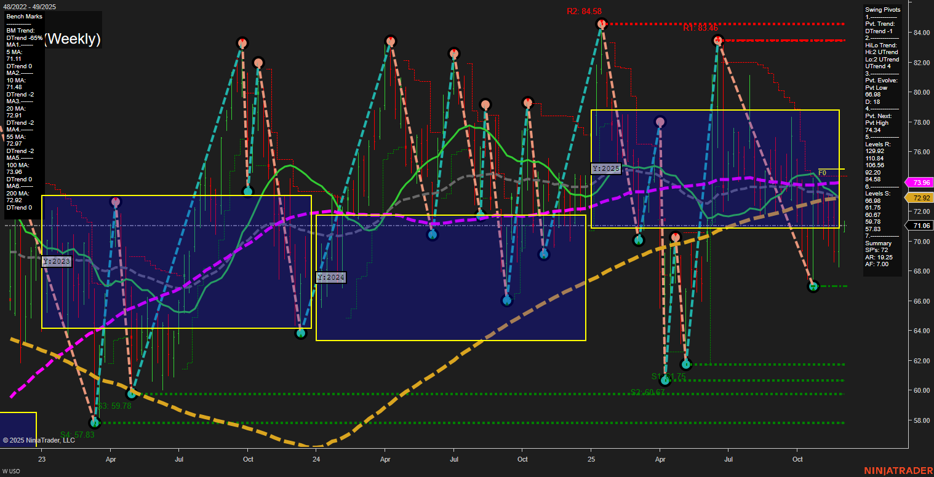Click the "92.20" resistance level
934x477 pixels.
[x=873, y=173]
